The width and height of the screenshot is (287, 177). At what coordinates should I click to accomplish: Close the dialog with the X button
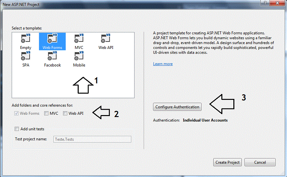277,3
